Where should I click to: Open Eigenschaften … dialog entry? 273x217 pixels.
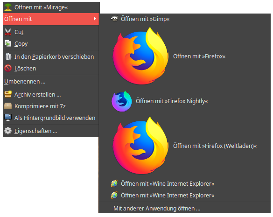[51, 131]
